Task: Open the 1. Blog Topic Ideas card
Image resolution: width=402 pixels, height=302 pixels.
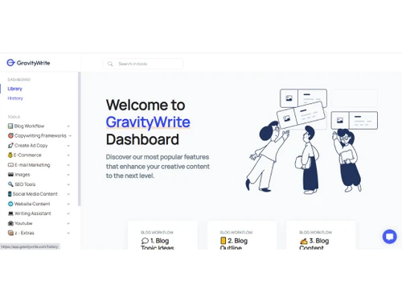Action: (x=162, y=235)
